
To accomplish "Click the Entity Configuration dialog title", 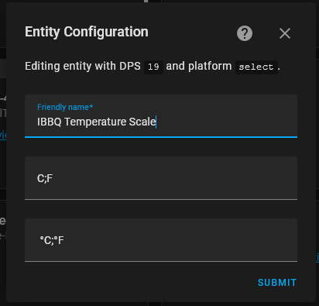I will [x=87, y=32].
